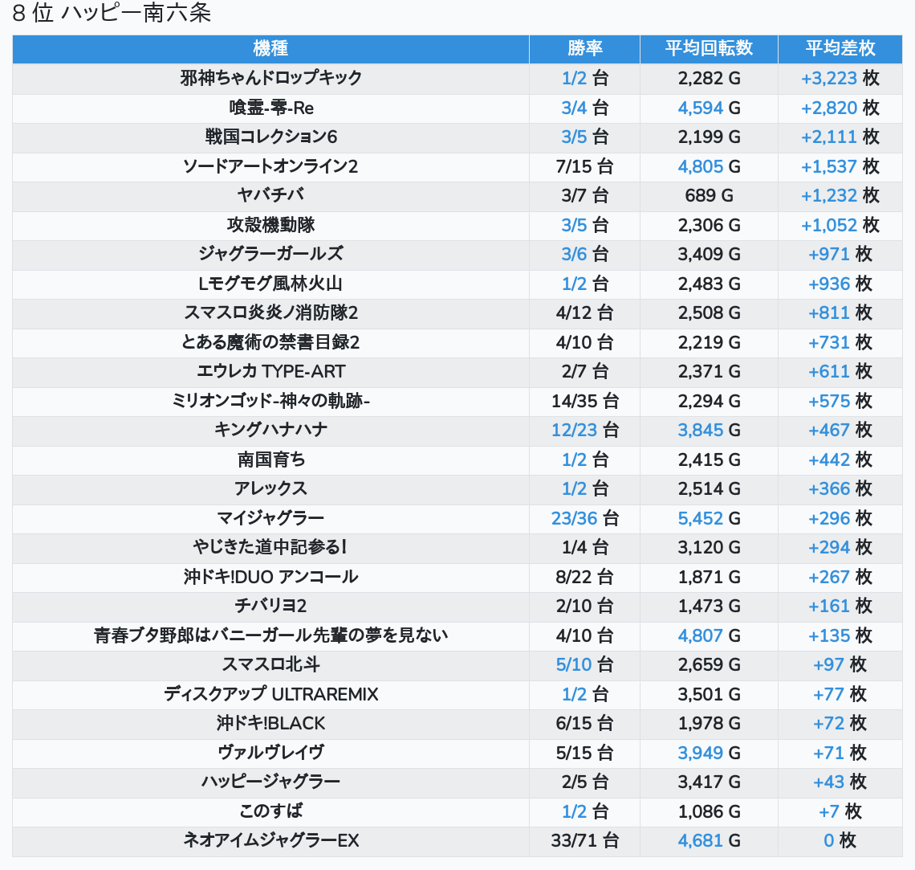Click the キングハナハナ machine name

click(x=270, y=431)
